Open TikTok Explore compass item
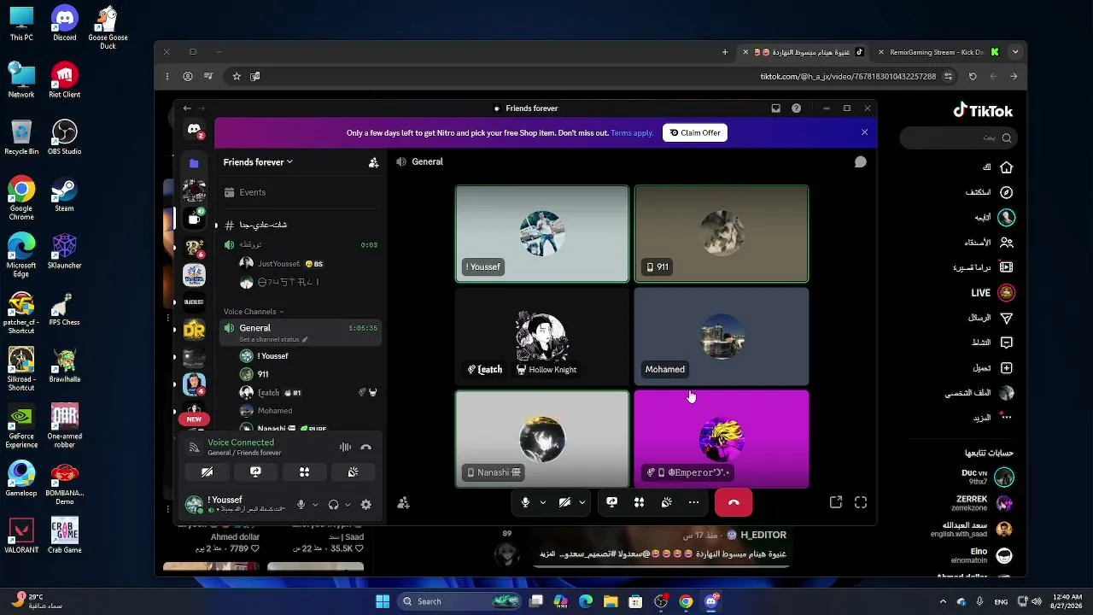 (x=991, y=193)
